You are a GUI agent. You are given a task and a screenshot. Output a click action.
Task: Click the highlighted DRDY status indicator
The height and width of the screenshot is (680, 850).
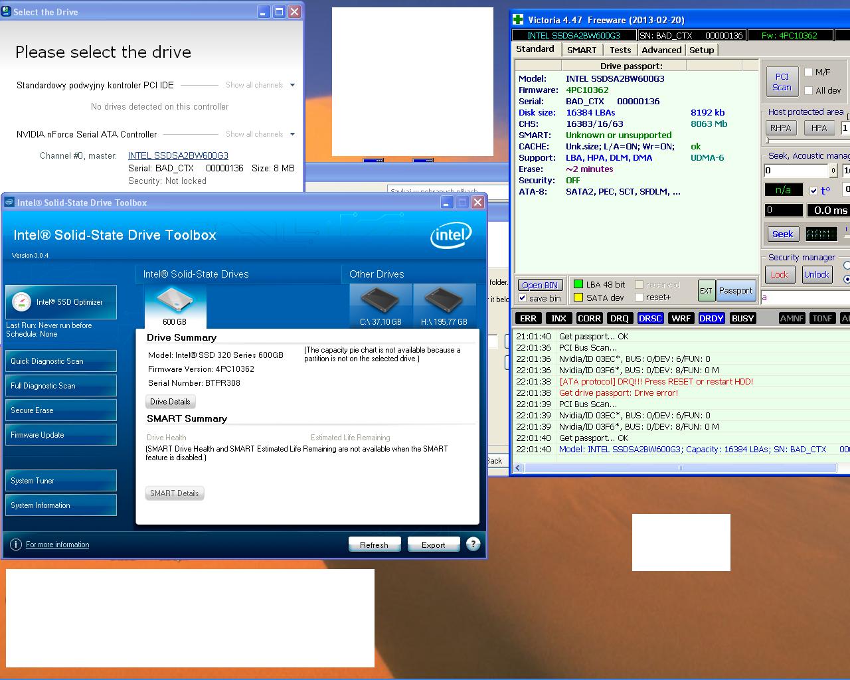point(711,319)
